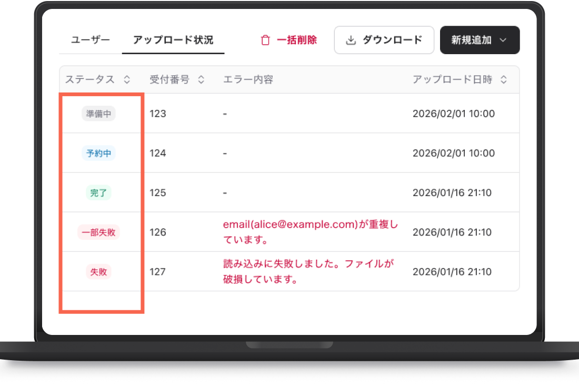Click the 一部失敗 status badge
Viewport: 579px width, 387px height.
tap(98, 232)
